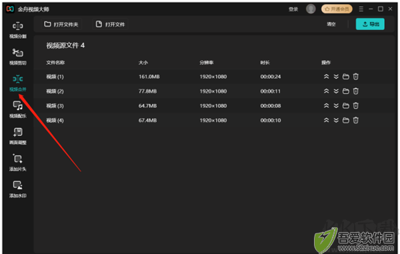This screenshot has height=254, width=400.
Task: Move 视频 (3) up in list
Action: [x=326, y=105]
